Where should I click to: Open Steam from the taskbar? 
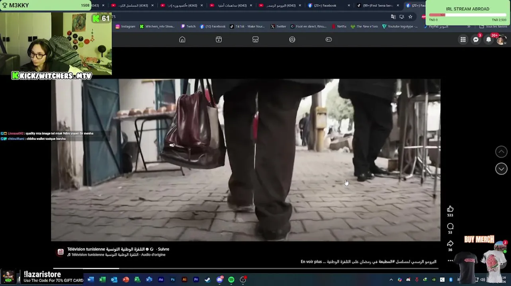(x=208, y=280)
